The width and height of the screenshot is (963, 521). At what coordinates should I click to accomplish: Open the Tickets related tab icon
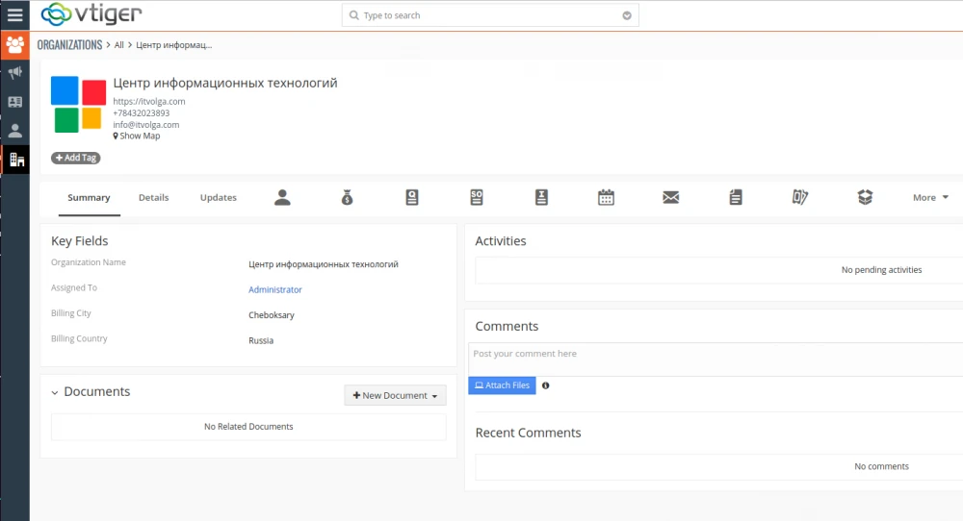[800, 197]
